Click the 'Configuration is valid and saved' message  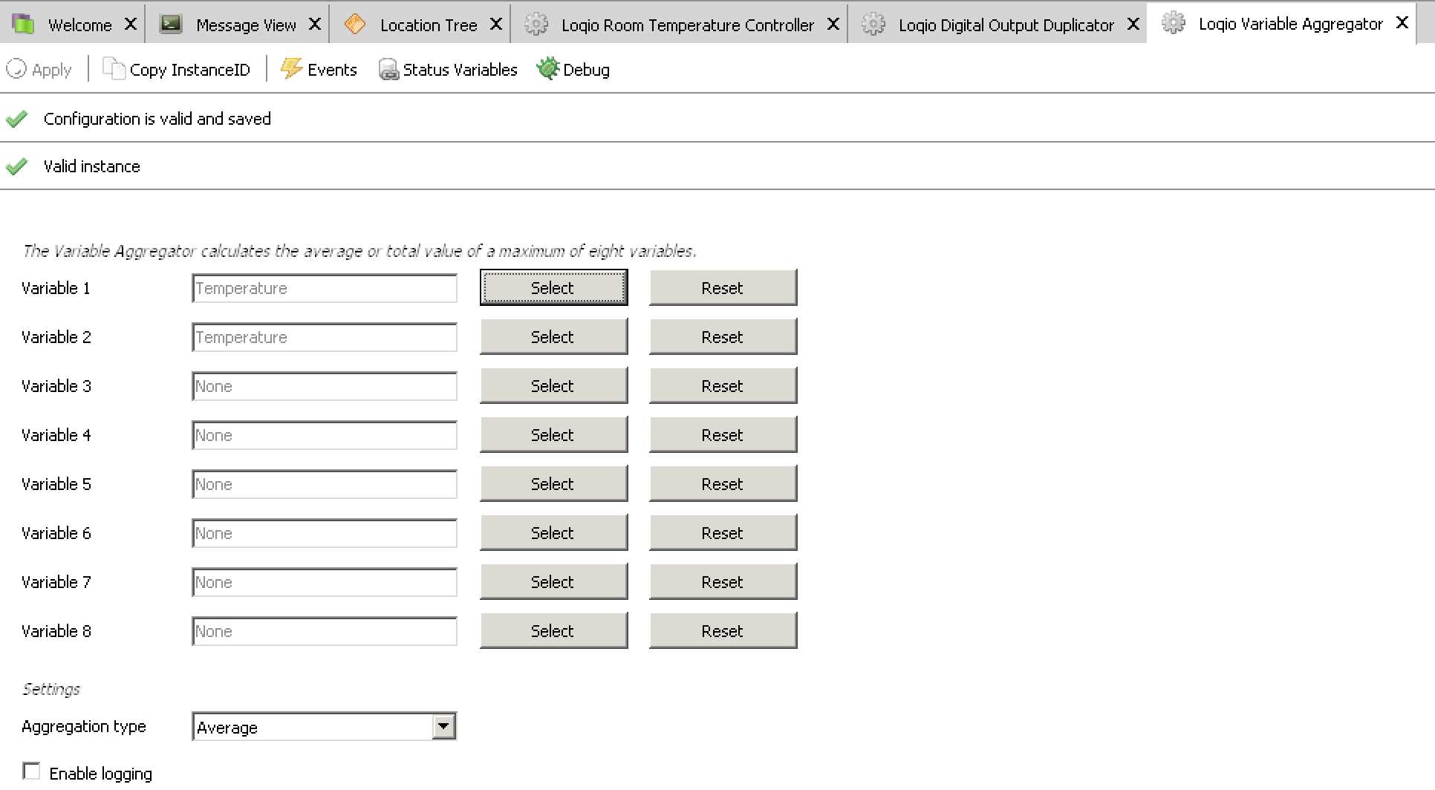(157, 119)
